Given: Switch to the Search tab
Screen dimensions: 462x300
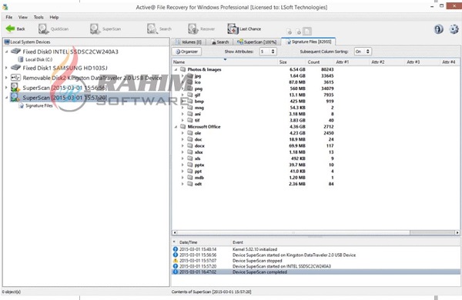Looking at the screenshot, I should click(220, 42).
